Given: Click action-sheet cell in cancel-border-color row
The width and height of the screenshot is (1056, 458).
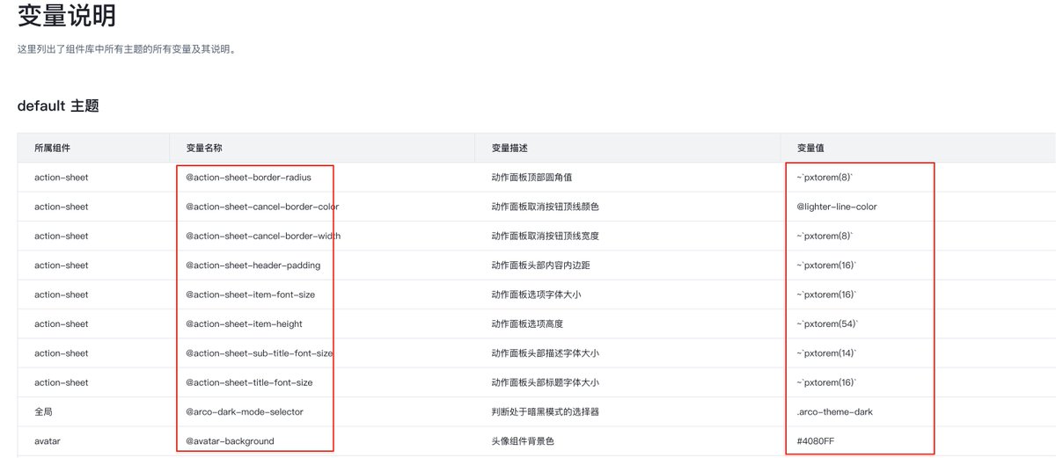Looking at the screenshot, I should (x=62, y=207).
